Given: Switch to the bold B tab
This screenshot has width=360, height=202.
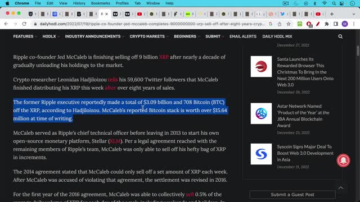Looking at the screenshot, I should [x=79, y=14].
